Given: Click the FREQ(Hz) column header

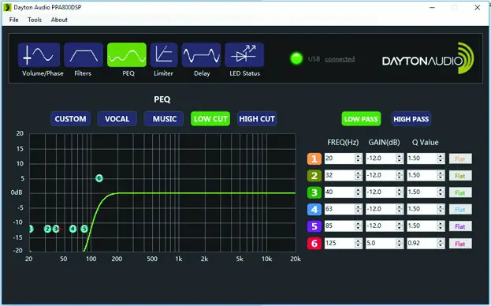Looking at the screenshot, I should click(x=343, y=143).
